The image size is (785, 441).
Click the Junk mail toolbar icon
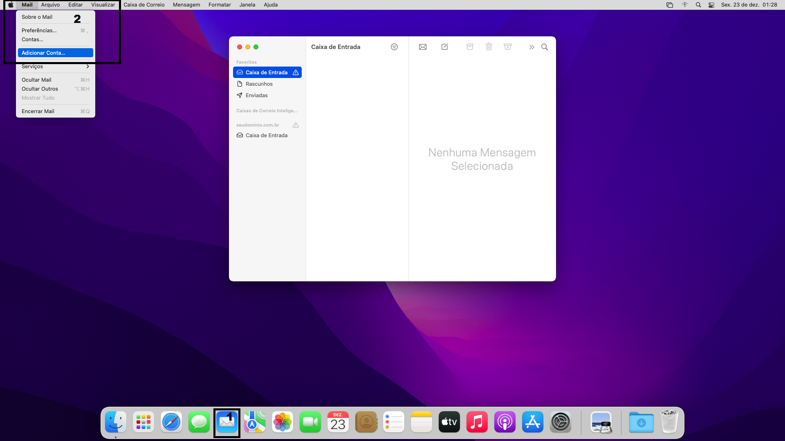508,47
